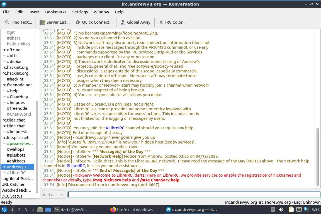The height and width of the screenshot is (214, 321).
Task: Click the Konversation icon in the title bar
Action: point(4,4)
